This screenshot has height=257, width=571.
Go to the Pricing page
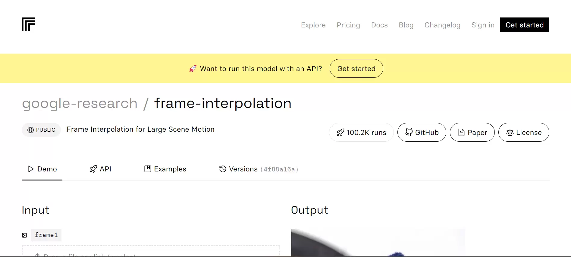[348, 25]
